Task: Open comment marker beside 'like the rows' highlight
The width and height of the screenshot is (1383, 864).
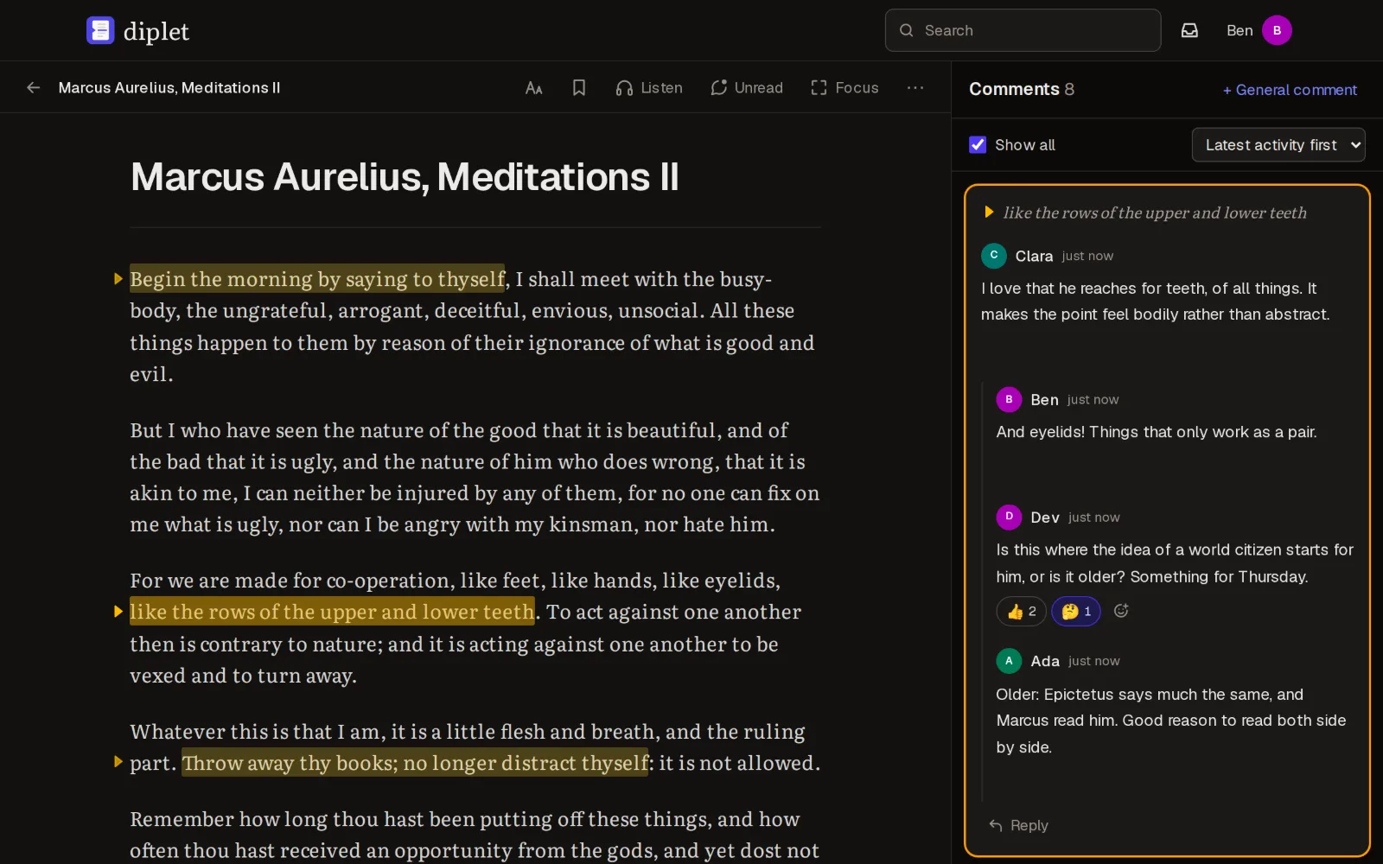Action: point(118,612)
